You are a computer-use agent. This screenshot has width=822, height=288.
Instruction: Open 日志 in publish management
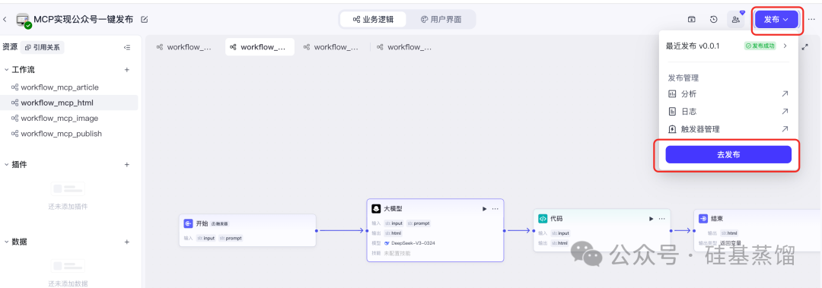[x=728, y=112]
